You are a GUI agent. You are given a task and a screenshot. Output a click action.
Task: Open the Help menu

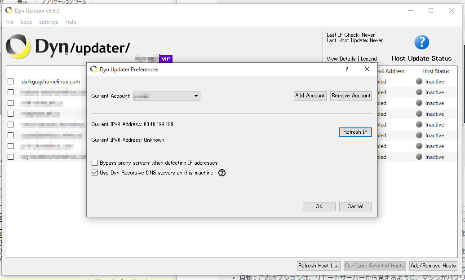click(x=71, y=22)
